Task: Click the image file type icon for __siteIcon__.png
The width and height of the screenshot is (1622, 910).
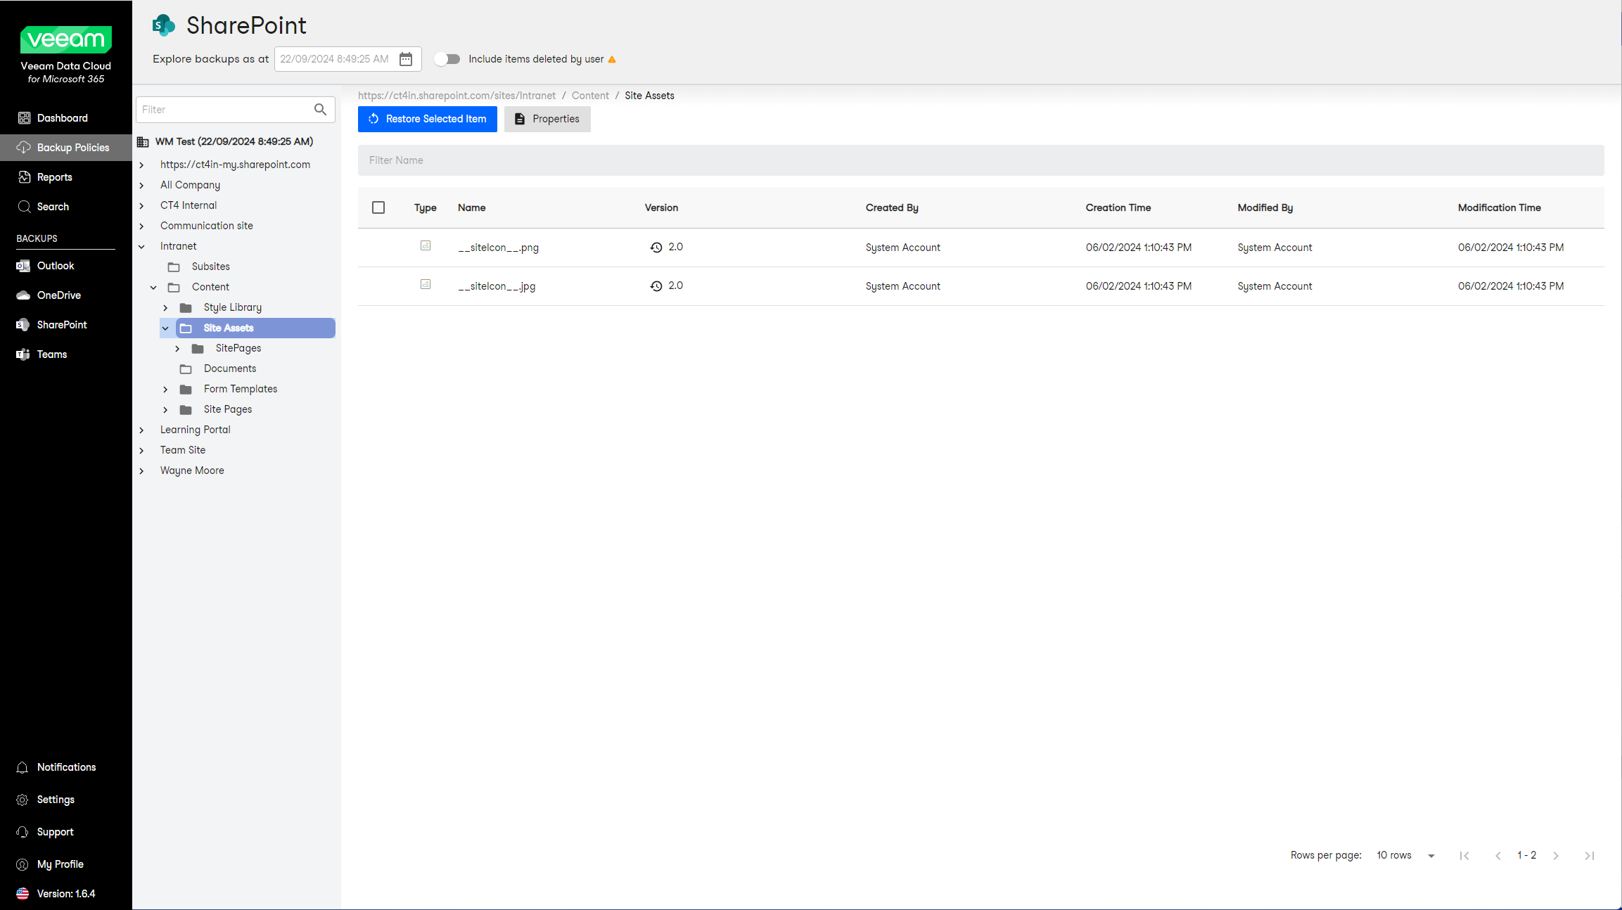Action: tap(426, 245)
